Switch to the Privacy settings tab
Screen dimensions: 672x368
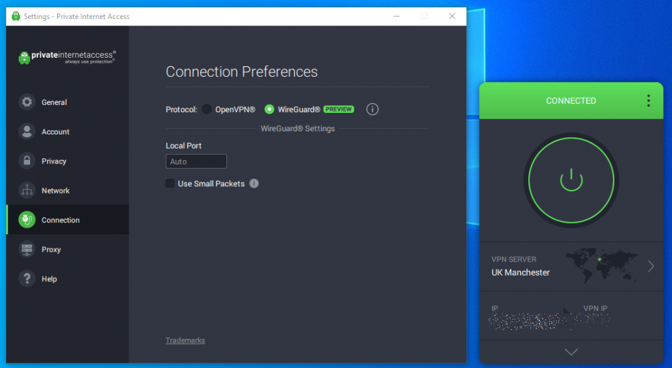pyautogui.click(x=68, y=161)
